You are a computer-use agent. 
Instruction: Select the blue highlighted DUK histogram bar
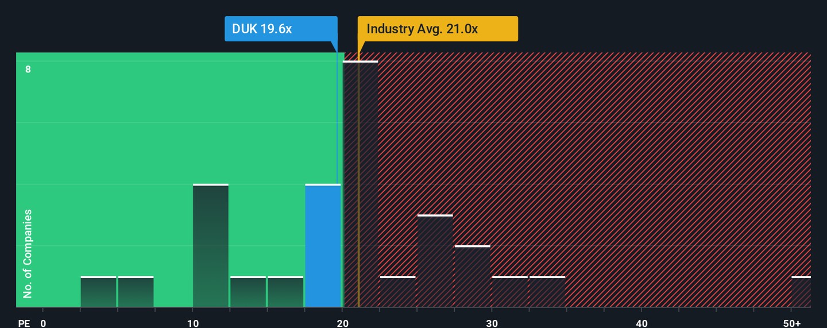tap(323, 246)
